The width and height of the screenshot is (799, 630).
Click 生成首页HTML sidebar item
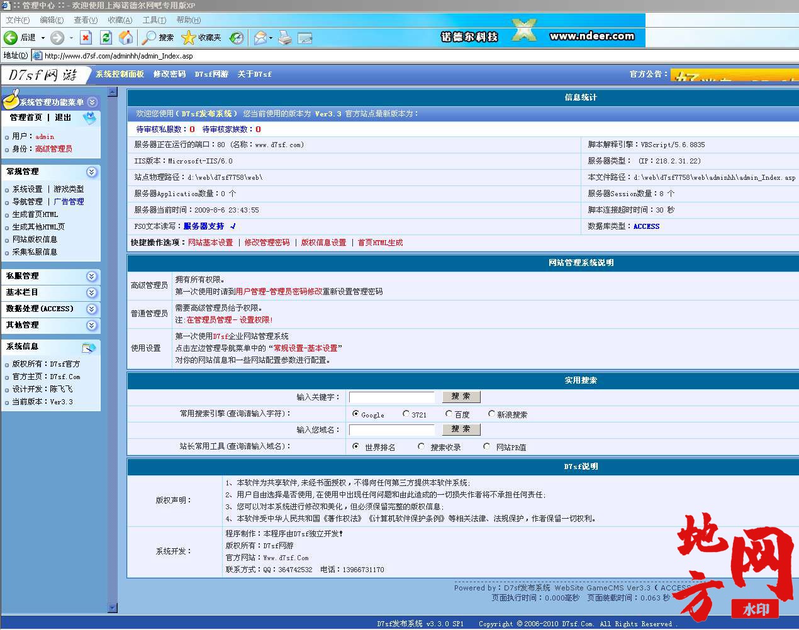[35, 214]
